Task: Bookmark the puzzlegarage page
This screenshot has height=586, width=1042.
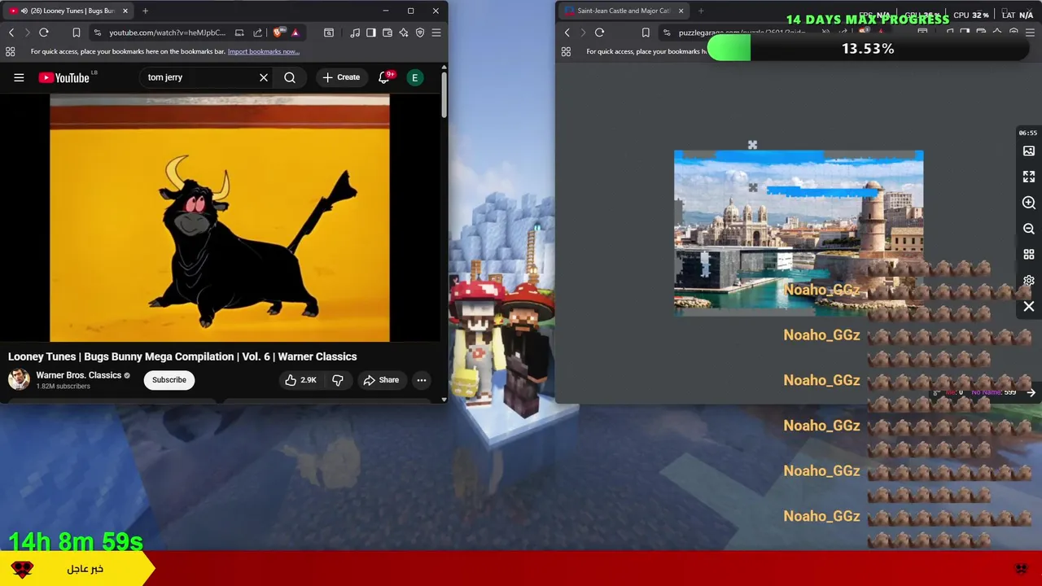Action: pyautogui.click(x=646, y=33)
